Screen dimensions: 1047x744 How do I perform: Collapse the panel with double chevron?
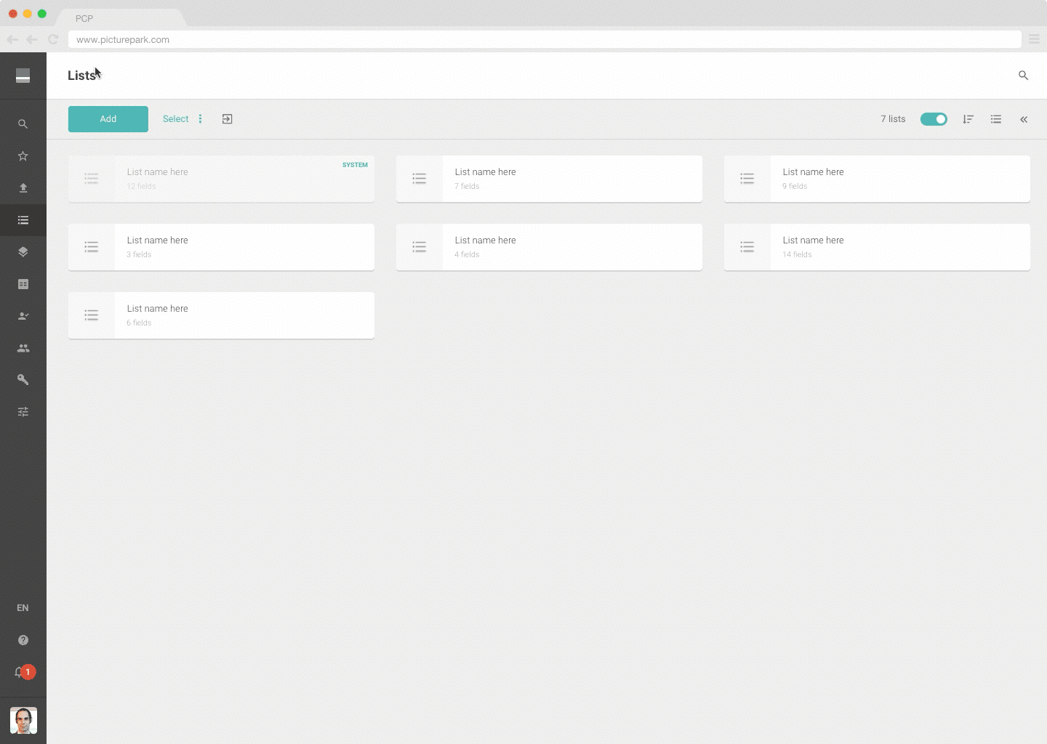coord(1024,119)
